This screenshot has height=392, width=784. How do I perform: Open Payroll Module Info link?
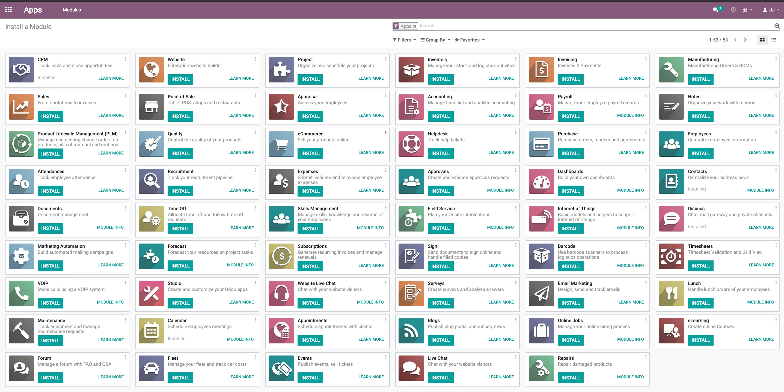tap(630, 115)
